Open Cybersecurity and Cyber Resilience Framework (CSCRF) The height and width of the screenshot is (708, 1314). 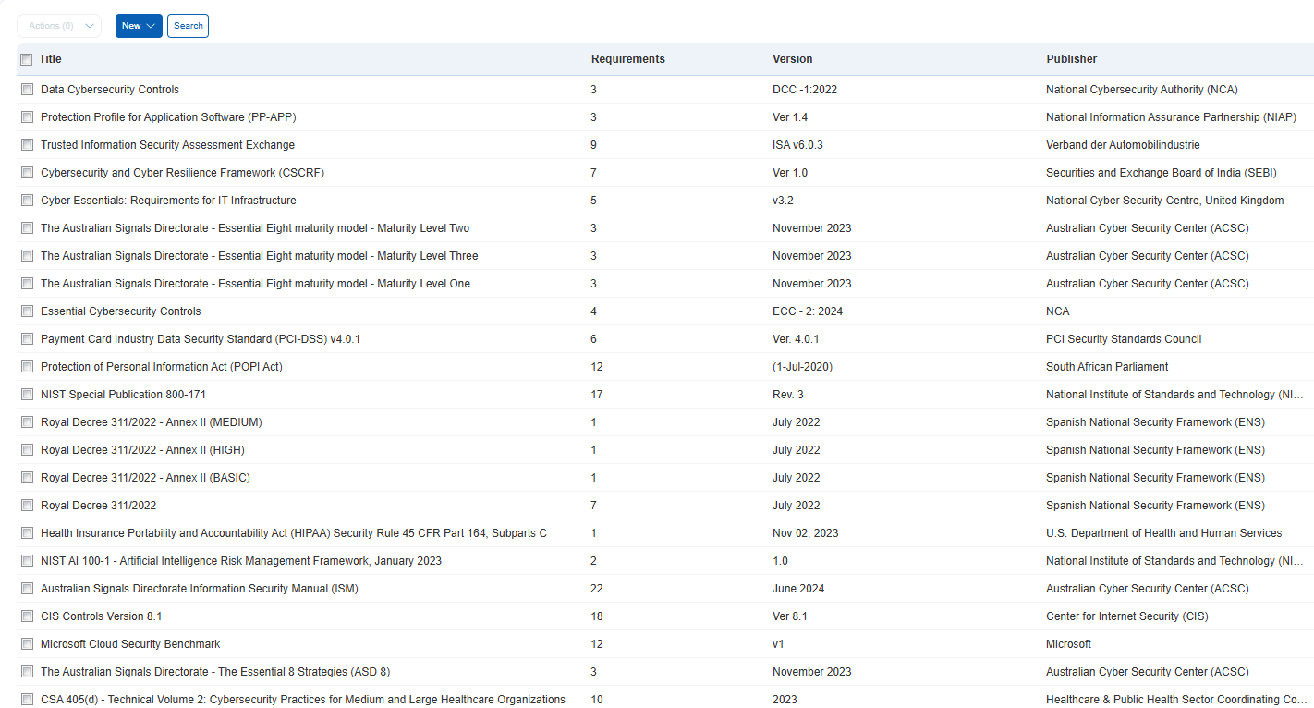tap(182, 173)
